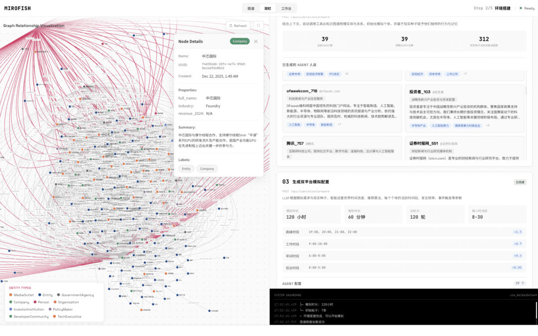Click the Company label chip under Labels

click(x=207, y=168)
